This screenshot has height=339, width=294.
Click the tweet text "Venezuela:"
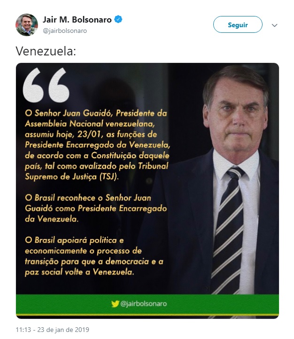click(x=46, y=51)
